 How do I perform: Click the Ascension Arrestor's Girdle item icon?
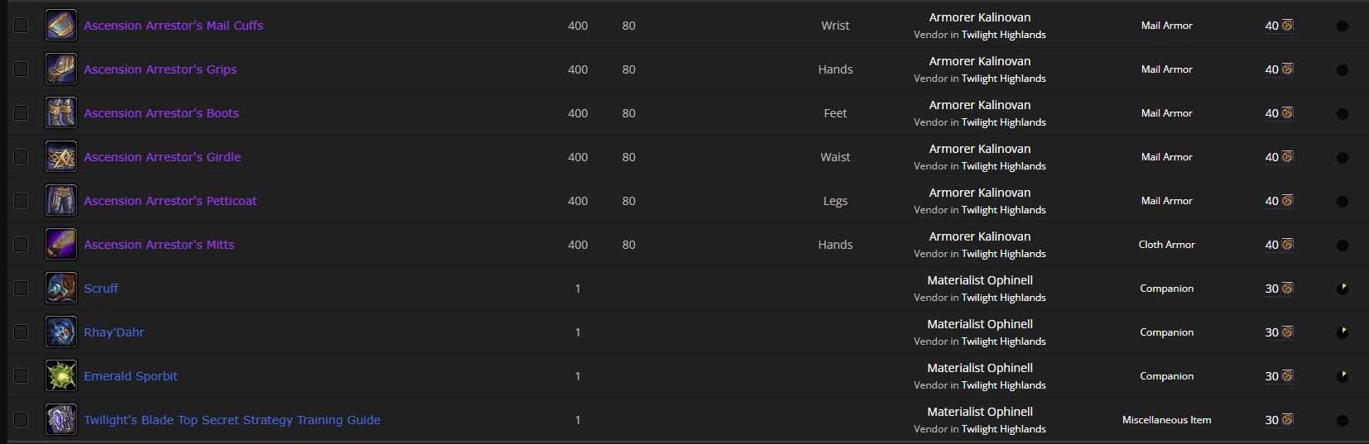point(61,157)
